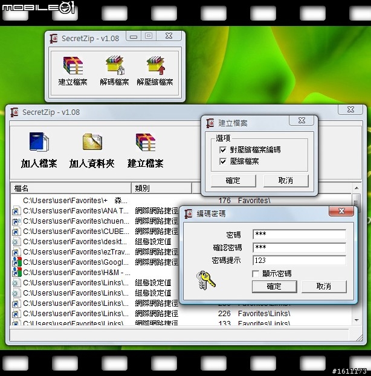
Task: Select row C:\Users\user\Favorites\CUBE...
Action: coord(76,232)
